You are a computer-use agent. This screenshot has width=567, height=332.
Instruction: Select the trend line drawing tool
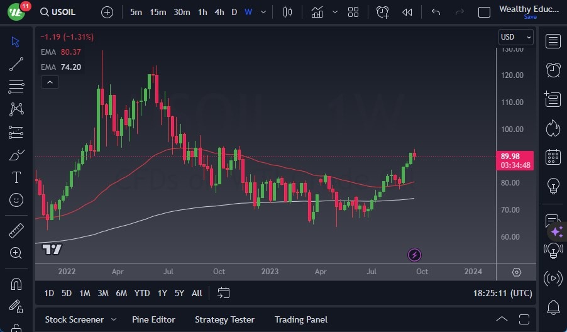[x=16, y=64]
